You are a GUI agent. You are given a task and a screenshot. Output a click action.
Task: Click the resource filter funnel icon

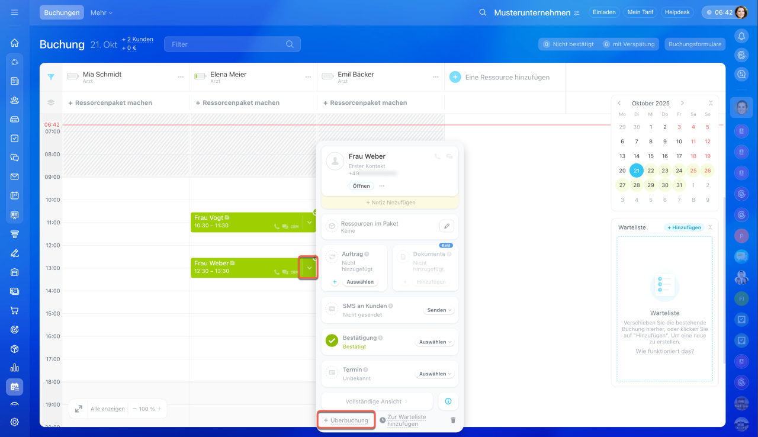(x=51, y=77)
